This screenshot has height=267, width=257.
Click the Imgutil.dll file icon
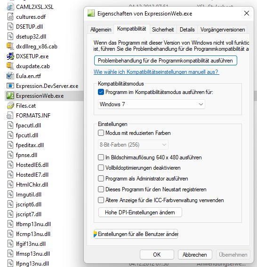[10, 195]
